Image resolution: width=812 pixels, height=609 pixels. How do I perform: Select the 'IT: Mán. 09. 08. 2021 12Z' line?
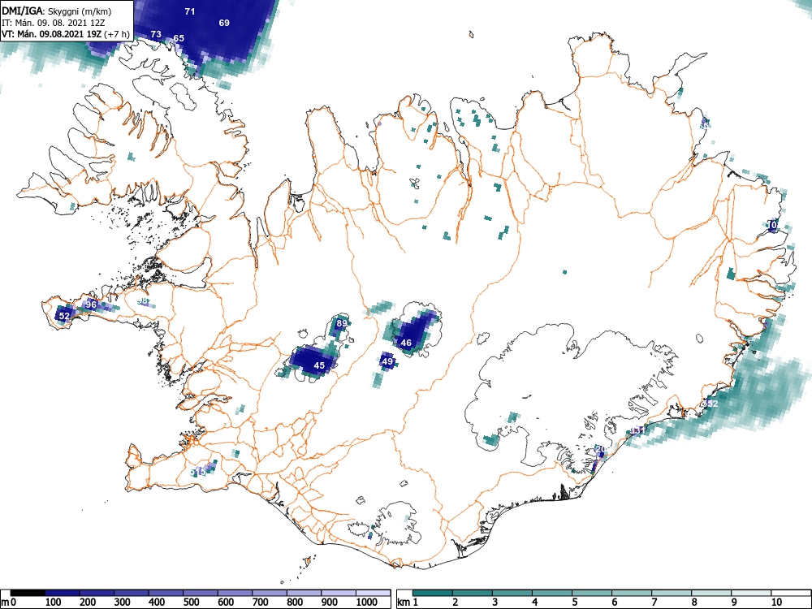[54, 23]
